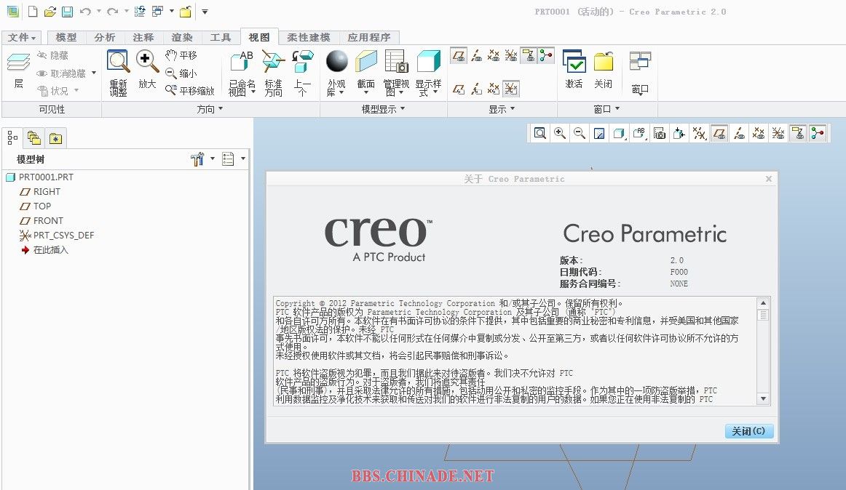Toggle plane tag display in ribbon lower row
Image resolution: width=846 pixels, height=490 pixels.
[459, 89]
